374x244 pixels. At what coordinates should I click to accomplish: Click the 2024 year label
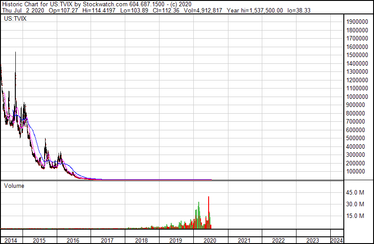click(337, 240)
